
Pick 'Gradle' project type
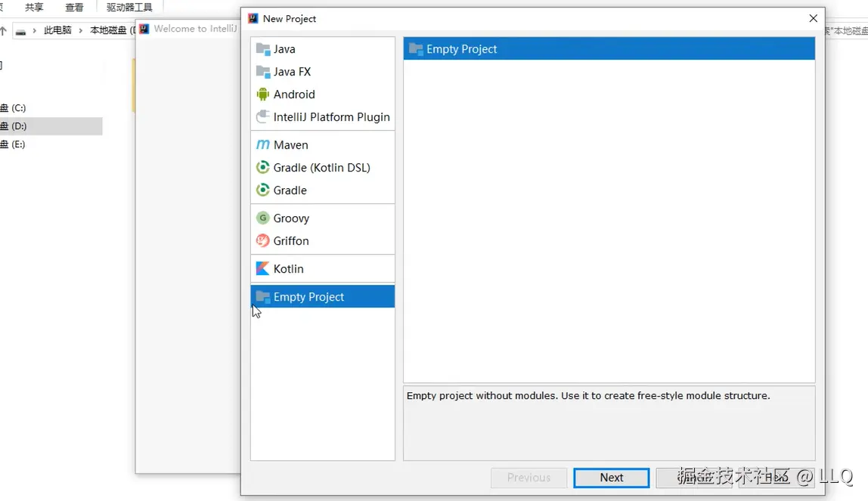290,190
